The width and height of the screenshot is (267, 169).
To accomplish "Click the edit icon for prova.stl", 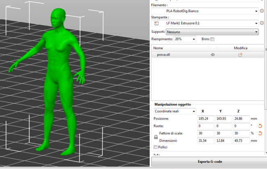I will click(240, 55).
